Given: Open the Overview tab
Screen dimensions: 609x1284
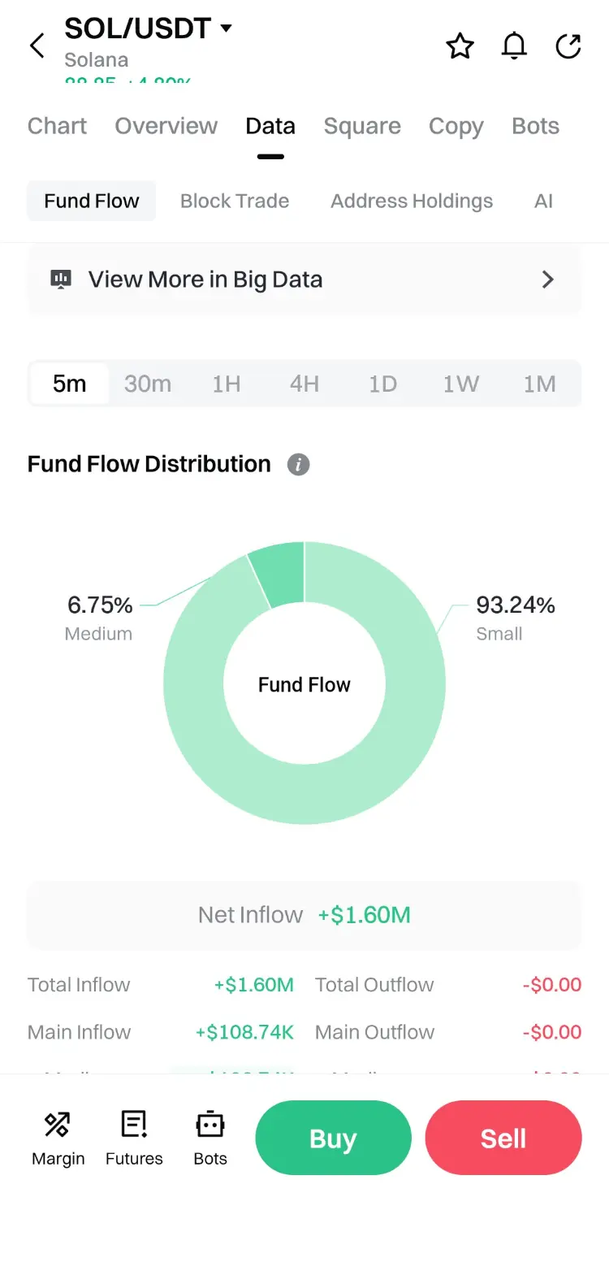Looking at the screenshot, I should (x=166, y=126).
